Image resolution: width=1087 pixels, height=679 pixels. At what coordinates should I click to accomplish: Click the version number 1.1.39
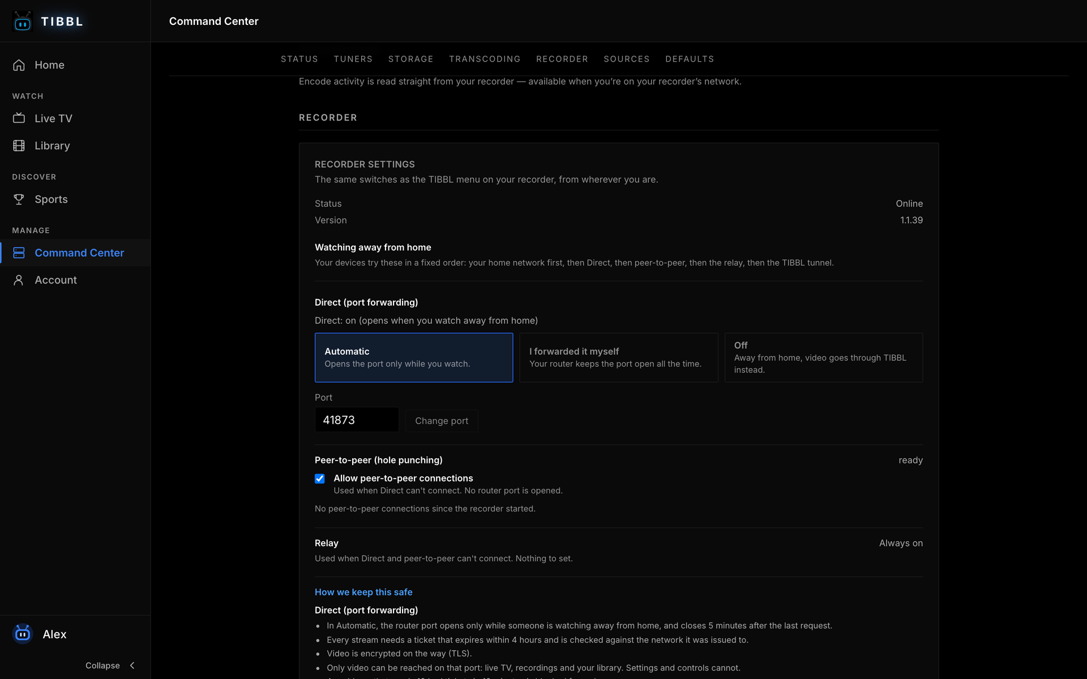[x=911, y=220]
